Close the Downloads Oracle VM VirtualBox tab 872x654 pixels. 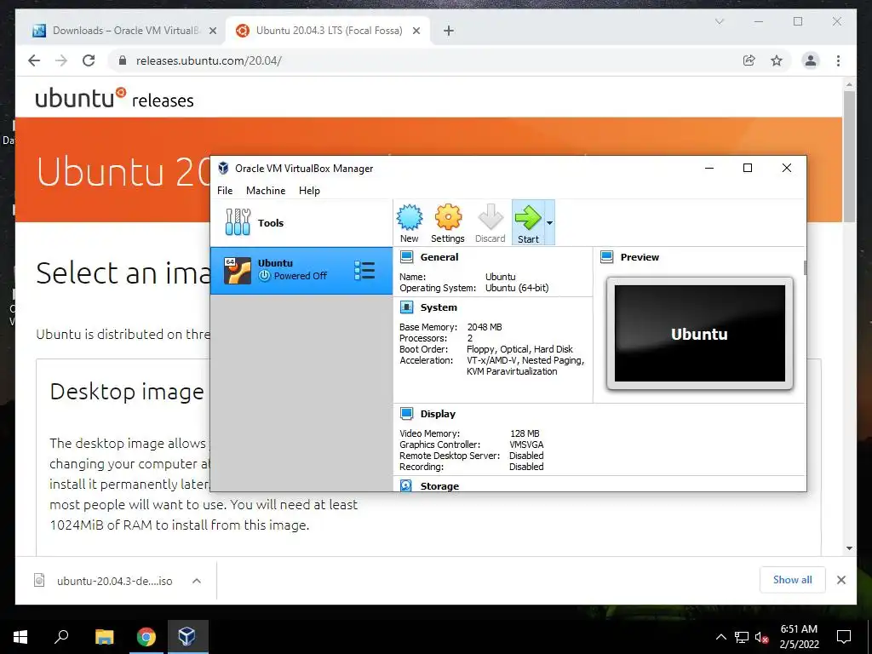(212, 31)
